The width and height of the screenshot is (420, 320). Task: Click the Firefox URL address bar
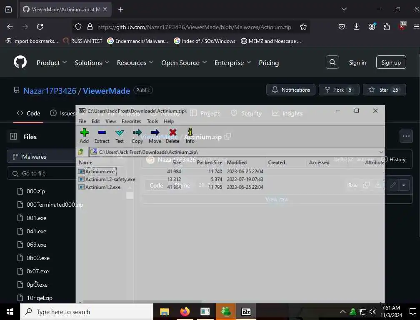[194, 27]
